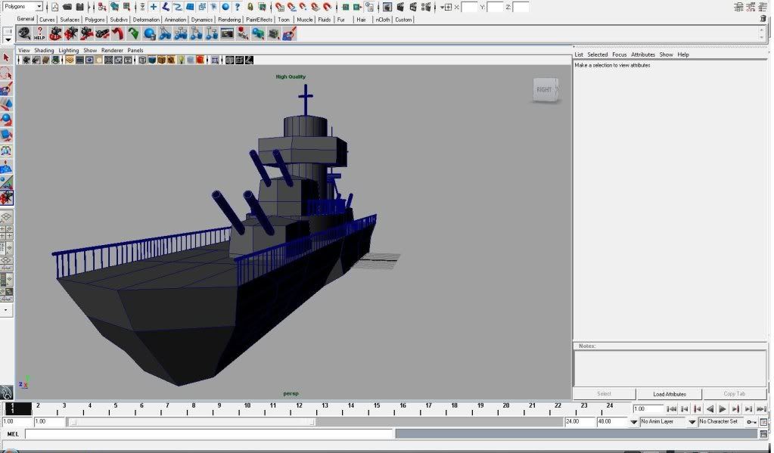
Task: Click the X coordinate input field
Action: tap(469, 7)
